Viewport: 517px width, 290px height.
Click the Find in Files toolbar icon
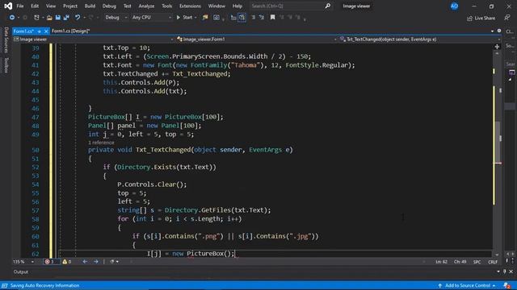click(205, 18)
